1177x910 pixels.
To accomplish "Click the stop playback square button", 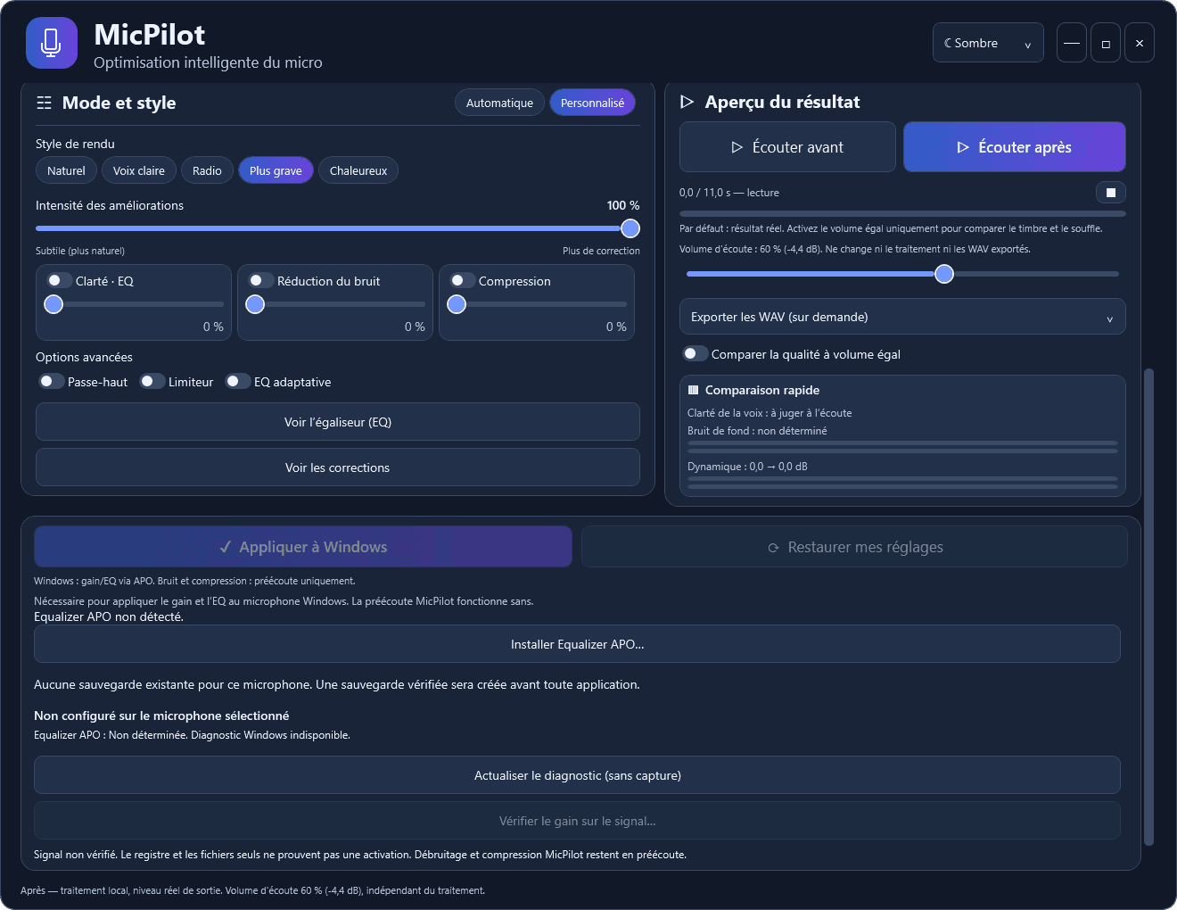I will 1111,193.
